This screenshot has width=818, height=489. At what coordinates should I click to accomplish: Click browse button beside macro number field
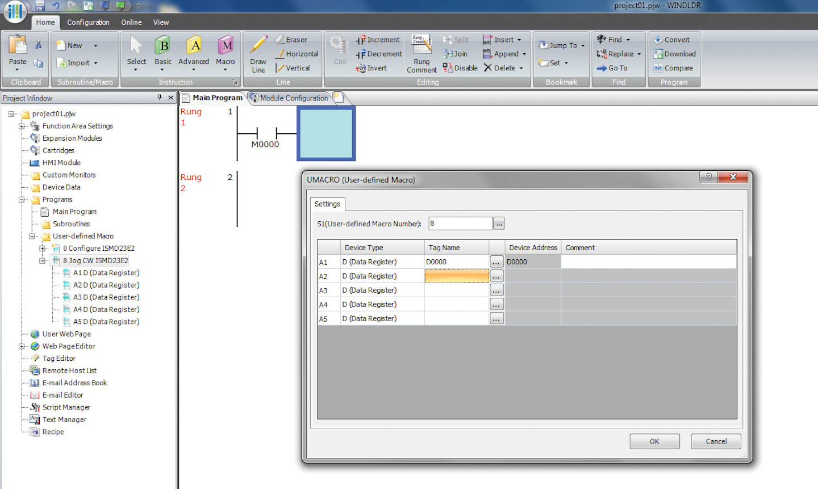[499, 224]
